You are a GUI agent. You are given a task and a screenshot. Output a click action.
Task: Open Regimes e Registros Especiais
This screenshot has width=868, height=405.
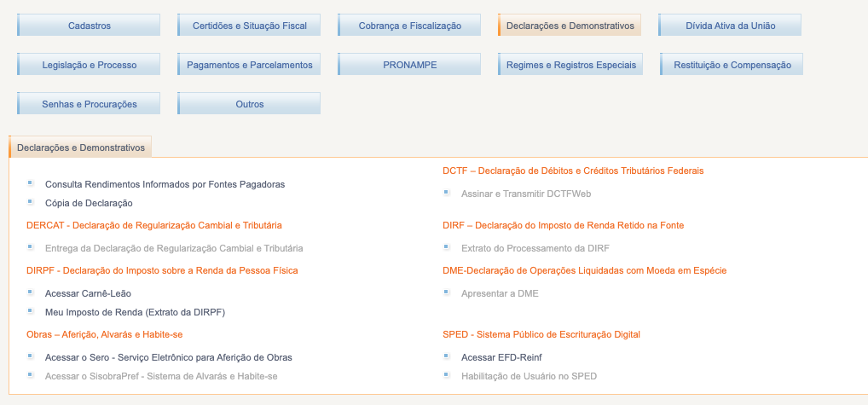coord(570,65)
